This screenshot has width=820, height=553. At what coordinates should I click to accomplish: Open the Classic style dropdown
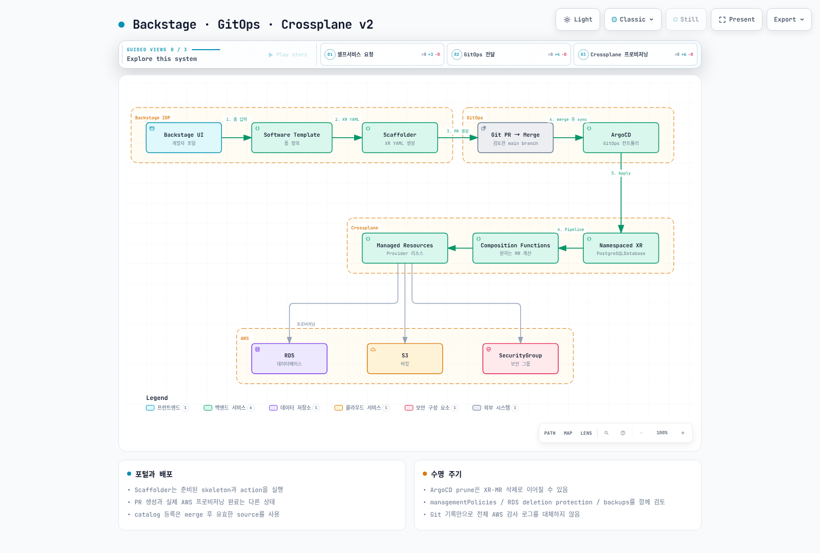[x=632, y=19]
